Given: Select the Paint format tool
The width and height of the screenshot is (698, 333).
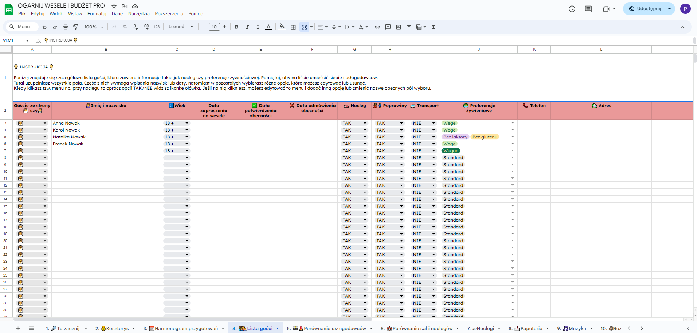Looking at the screenshot, I should pyautogui.click(x=76, y=27).
